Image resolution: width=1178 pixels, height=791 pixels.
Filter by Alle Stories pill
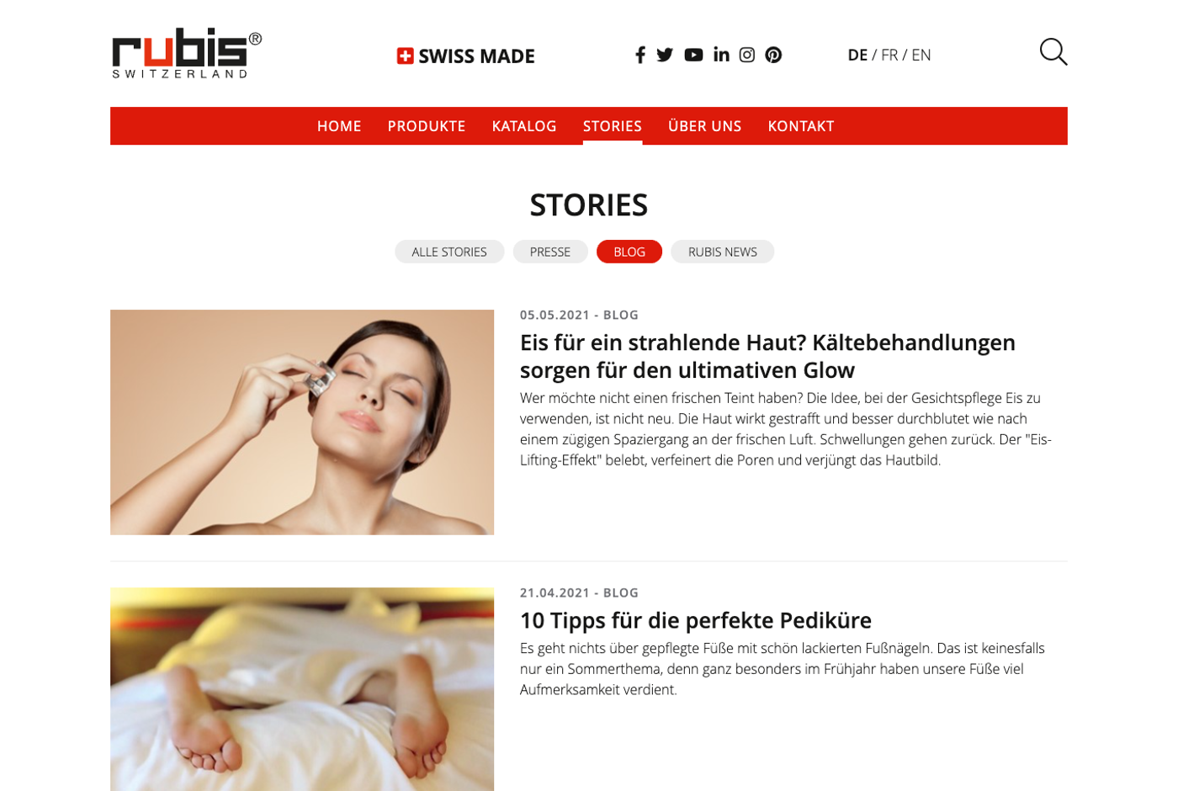[x=449, y=252]
